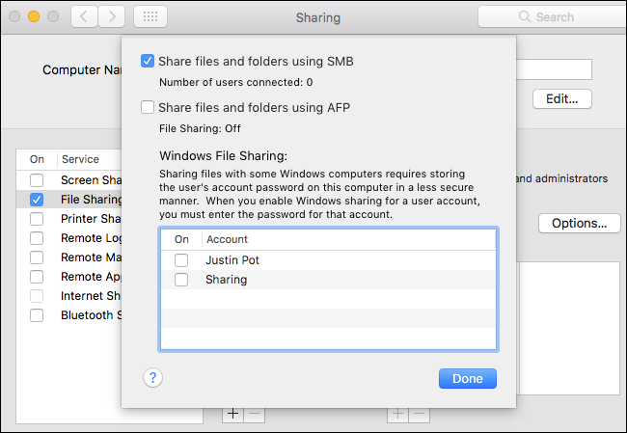This screenshot has width=627, height=433.
Task: Select the Bluetooth Sharing service row
Action: point(69,315)
